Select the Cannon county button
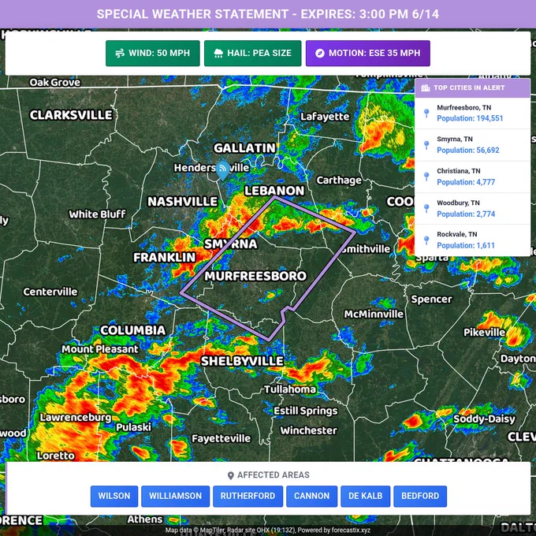 coord(312,496)
